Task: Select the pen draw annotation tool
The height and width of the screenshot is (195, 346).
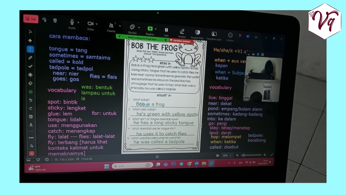Action: 30,58
